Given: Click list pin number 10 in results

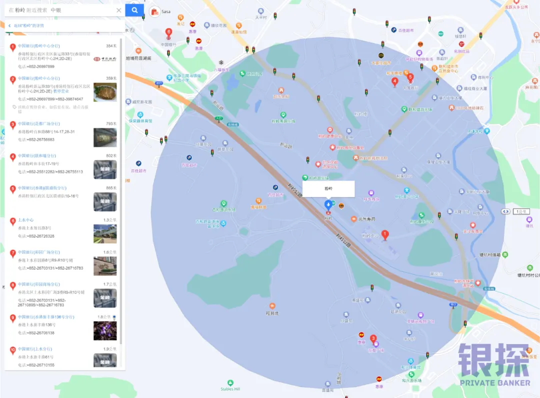Looking at the screenshot, I should point(12,351).
